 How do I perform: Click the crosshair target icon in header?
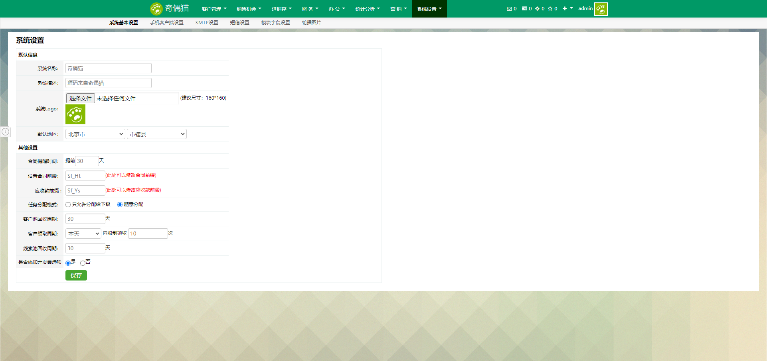tap(537, 9)
